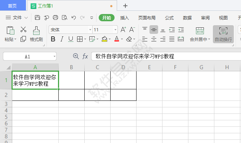Increase indent icon
This screenshot has width=241, height=143.
[x=181, y=30]
